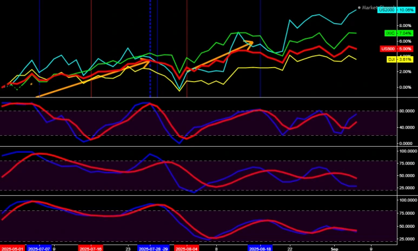Viewport: 418px width, 251px height.
Task: Click the IXIC series label
Action: pos(390,34)
